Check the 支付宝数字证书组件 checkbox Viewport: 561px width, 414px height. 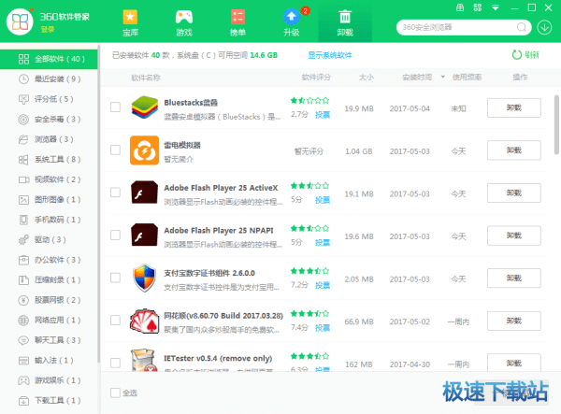(x=115, y=278)
